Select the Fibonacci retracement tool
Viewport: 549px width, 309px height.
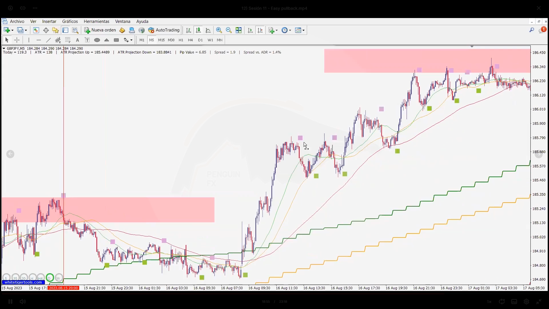click(x=68, y=40)
